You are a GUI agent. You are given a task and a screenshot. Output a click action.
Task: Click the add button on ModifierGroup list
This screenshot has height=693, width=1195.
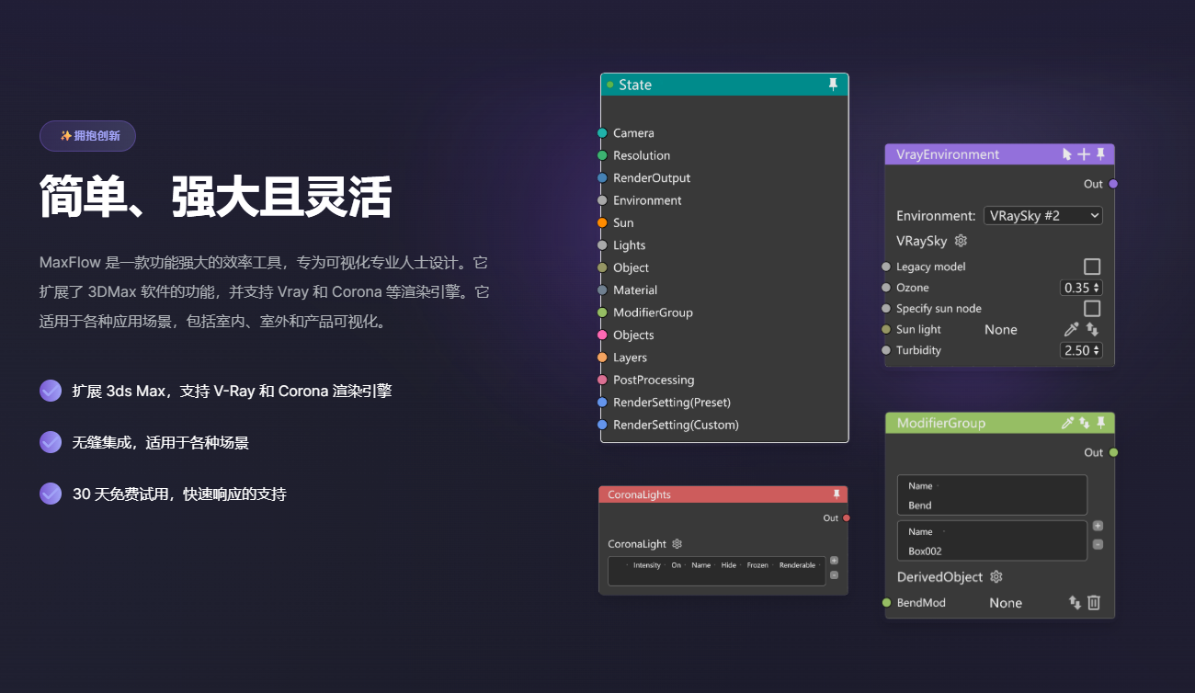pos(1098,526)
